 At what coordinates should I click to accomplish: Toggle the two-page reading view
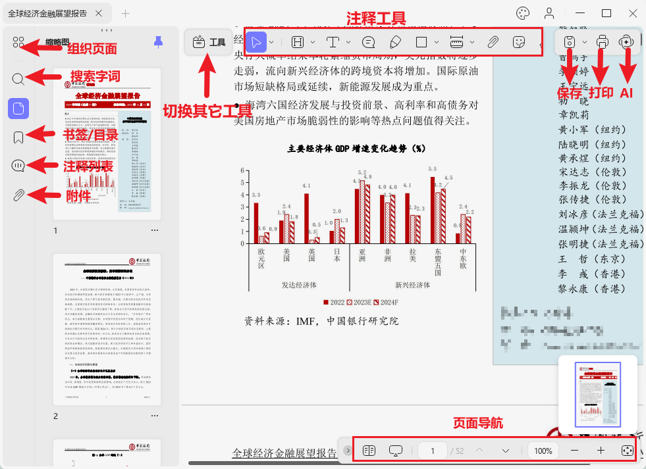tap(369, 451)
